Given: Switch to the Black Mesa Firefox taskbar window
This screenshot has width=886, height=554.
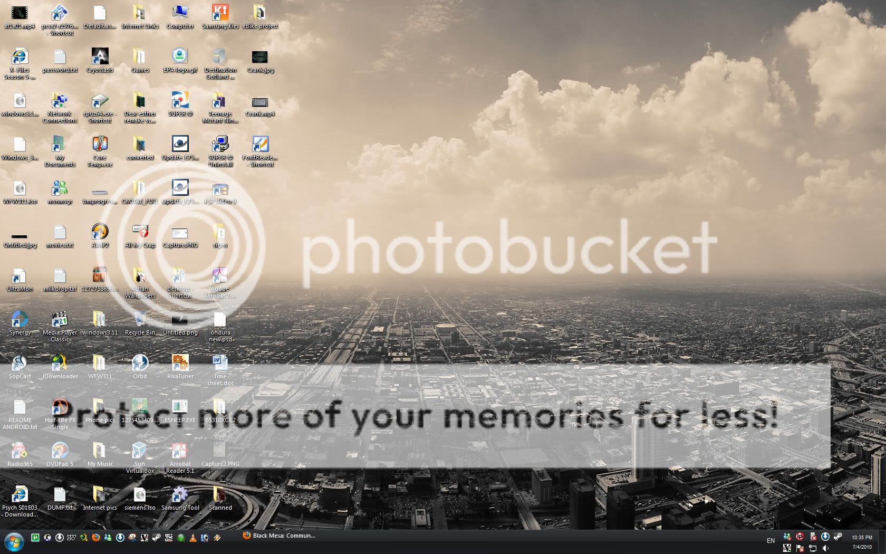Looking at the screenshot, I should pyautogui.click(x=280, y=536).
